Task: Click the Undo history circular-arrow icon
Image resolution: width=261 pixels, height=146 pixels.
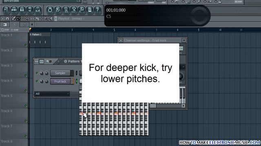Action: pyautogui.click(x=50, y=10)
